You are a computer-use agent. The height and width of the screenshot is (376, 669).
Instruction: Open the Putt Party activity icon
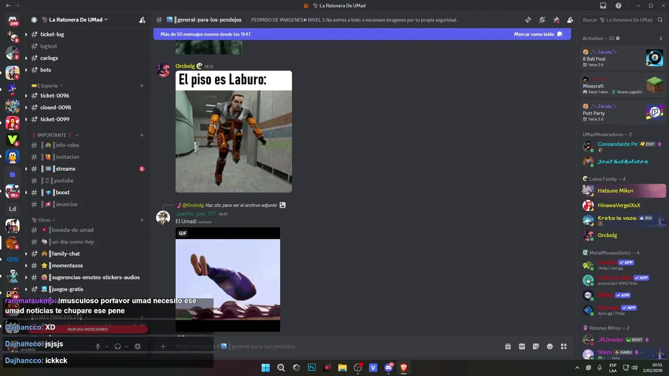pos(654,112)
